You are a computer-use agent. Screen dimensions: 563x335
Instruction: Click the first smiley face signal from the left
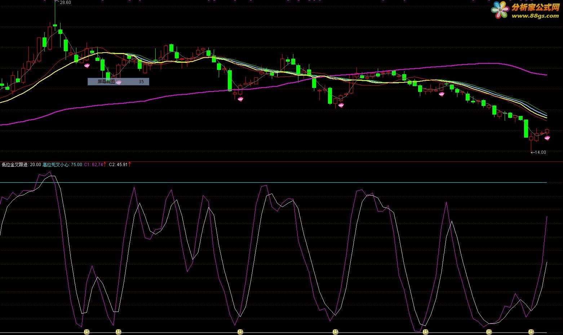[87, 332]
